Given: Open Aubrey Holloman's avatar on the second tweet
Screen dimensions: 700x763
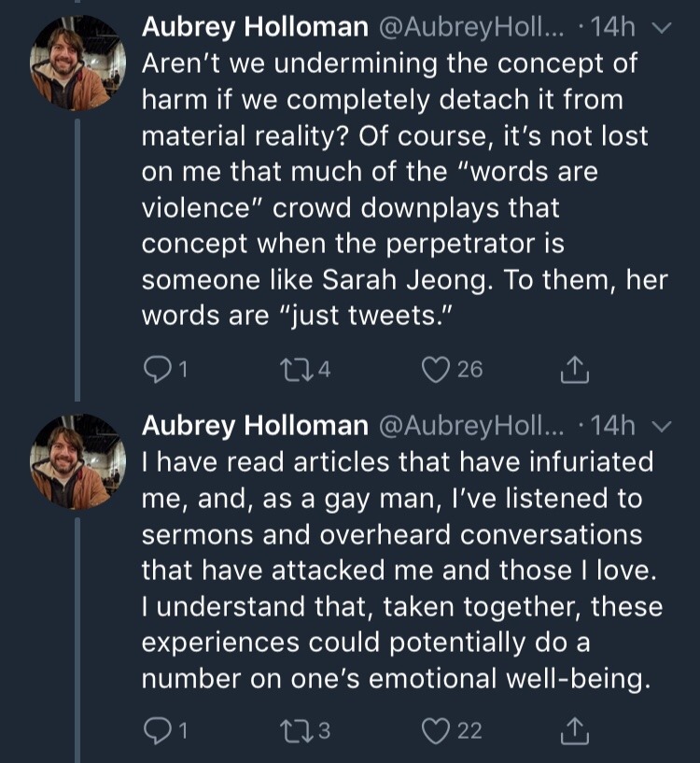Looking at the screenshot, I should point(77,461).
